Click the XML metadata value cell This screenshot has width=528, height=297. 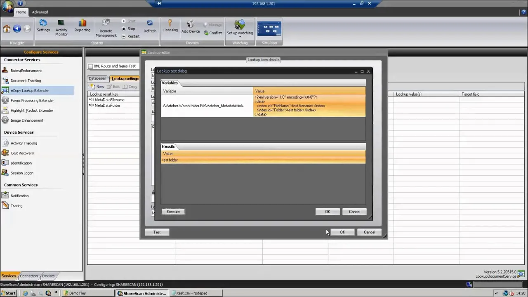coord(309,106)
